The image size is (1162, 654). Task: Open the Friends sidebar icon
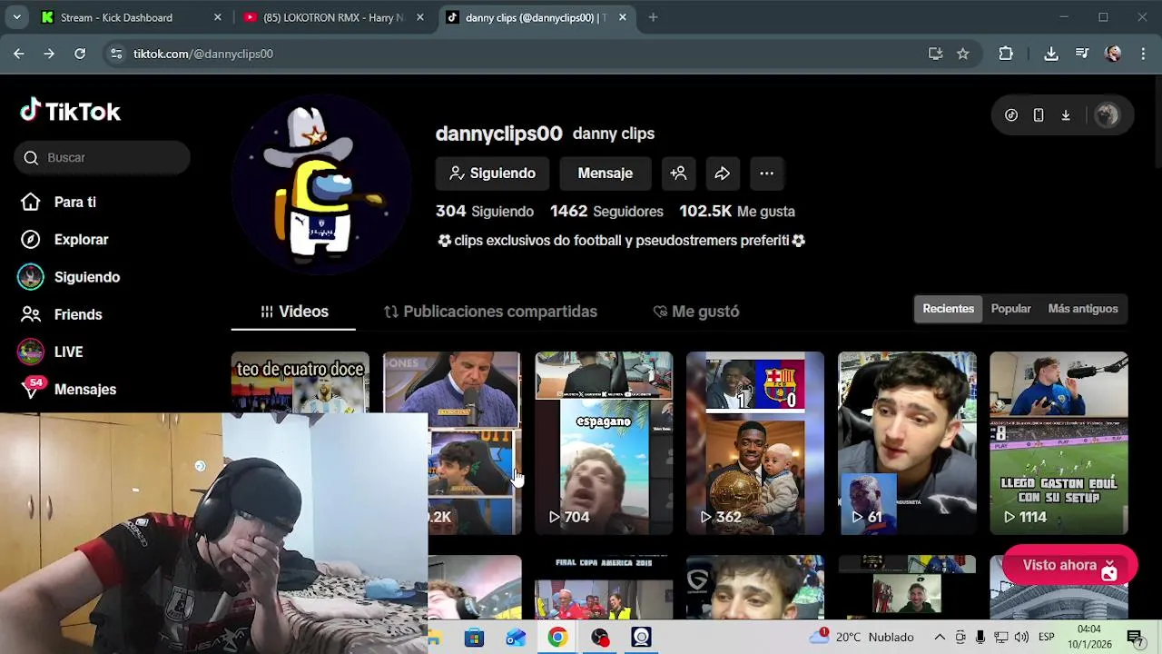(31, 314)
